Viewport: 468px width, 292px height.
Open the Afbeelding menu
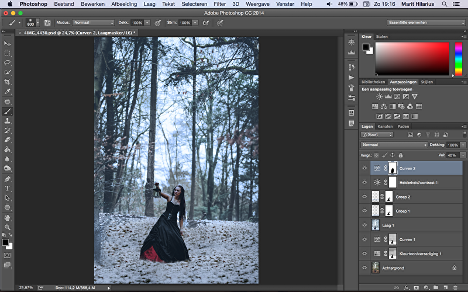pyautogui.click(x=124, y=4)
